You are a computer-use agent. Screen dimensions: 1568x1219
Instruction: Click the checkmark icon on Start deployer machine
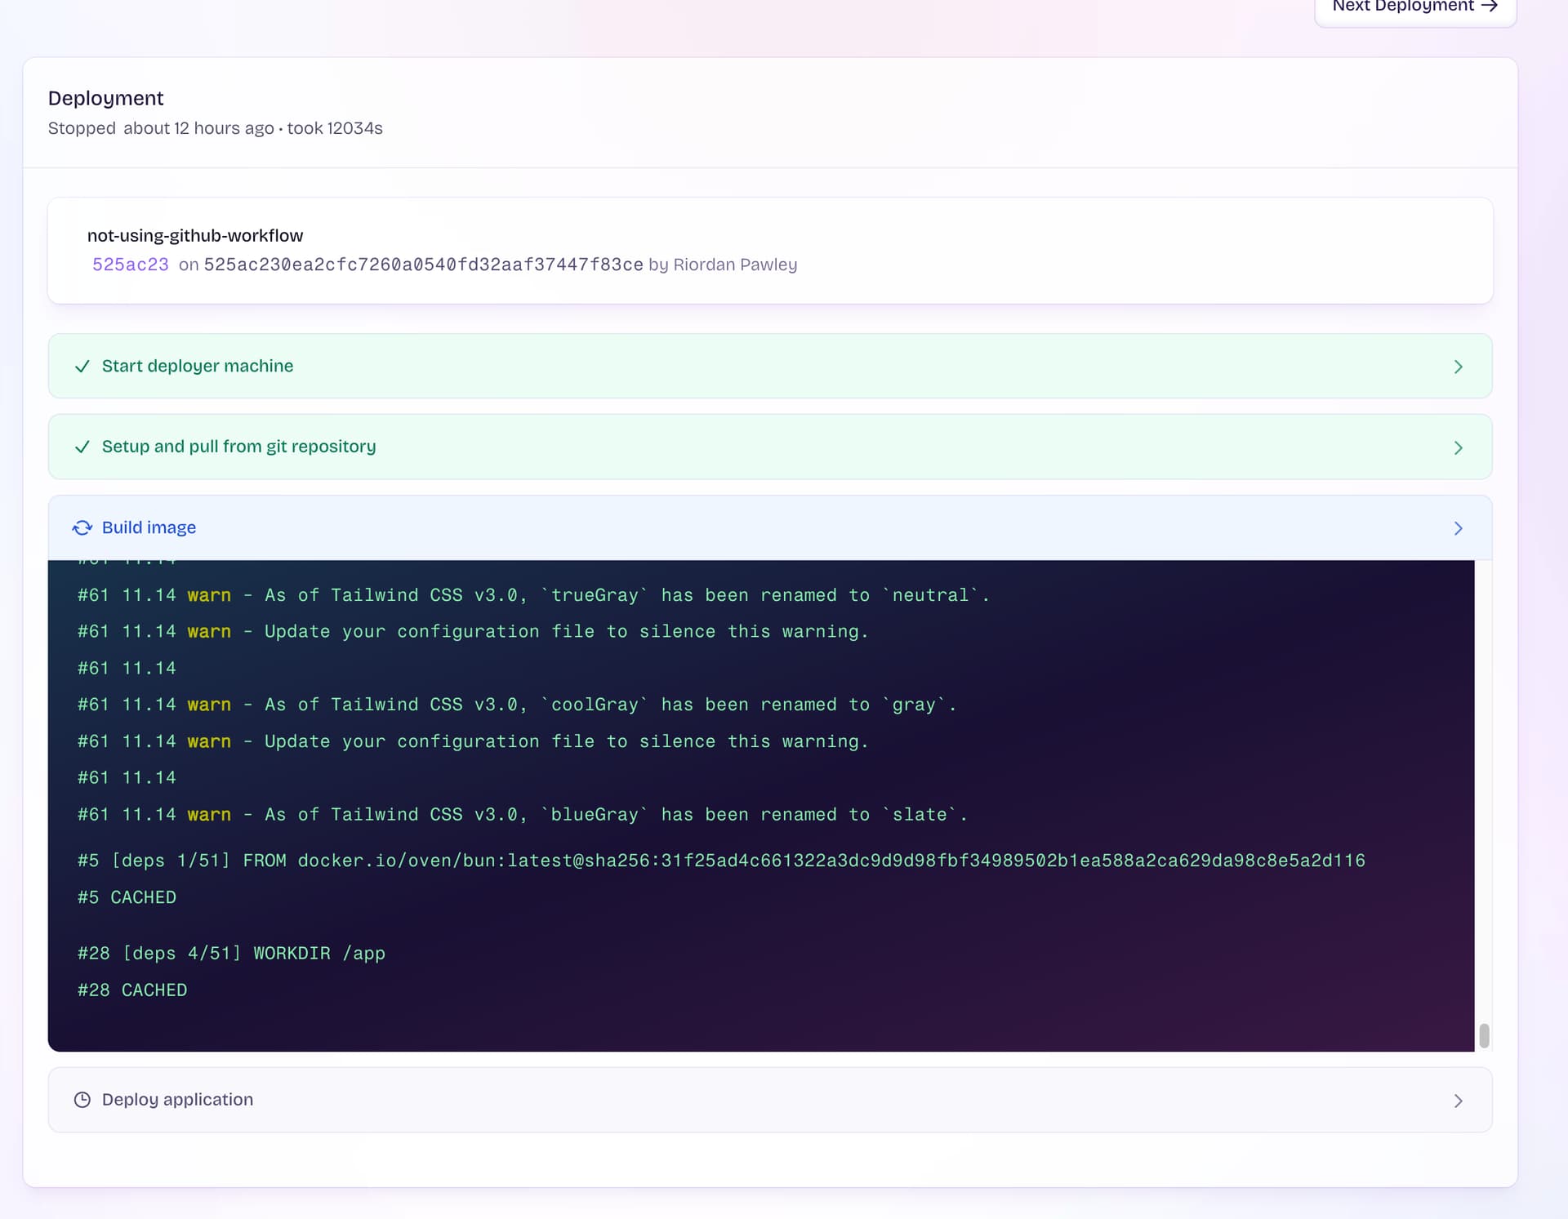tap(82, 367)
